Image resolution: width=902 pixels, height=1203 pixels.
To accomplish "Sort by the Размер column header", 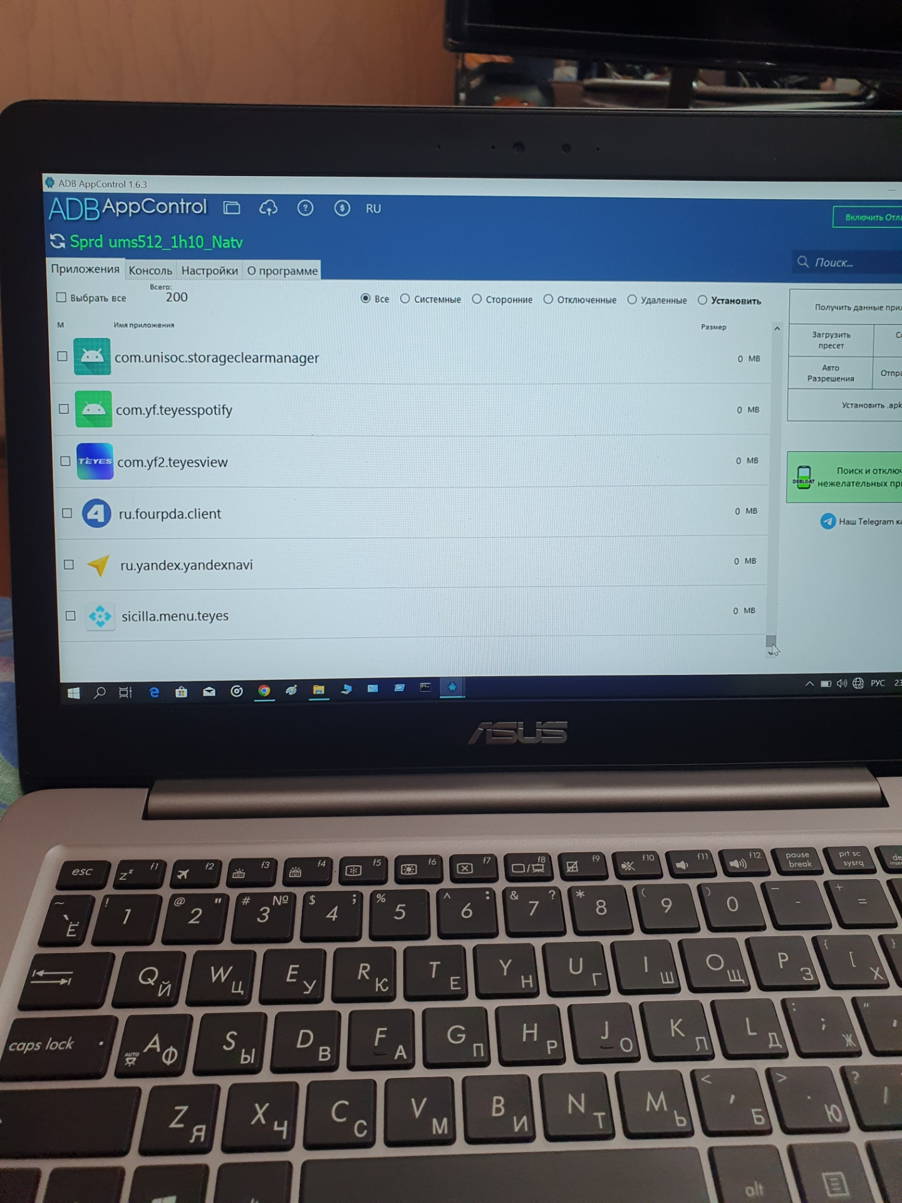I will 713,327.
